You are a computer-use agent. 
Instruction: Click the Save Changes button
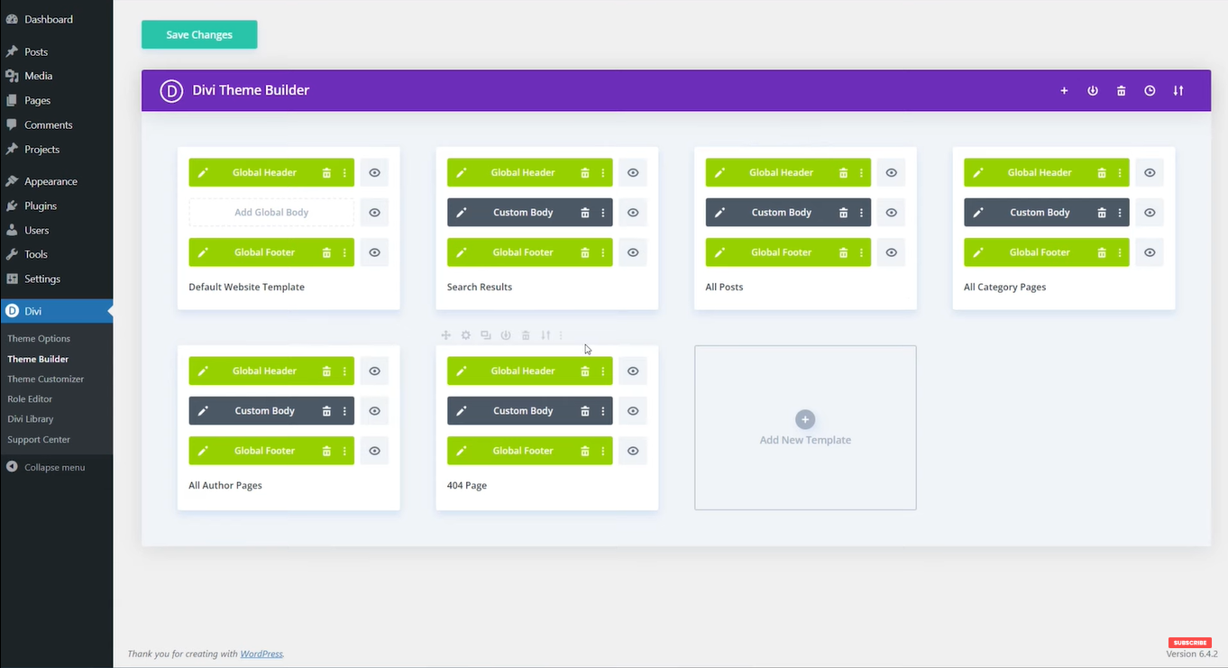point(199,34)
